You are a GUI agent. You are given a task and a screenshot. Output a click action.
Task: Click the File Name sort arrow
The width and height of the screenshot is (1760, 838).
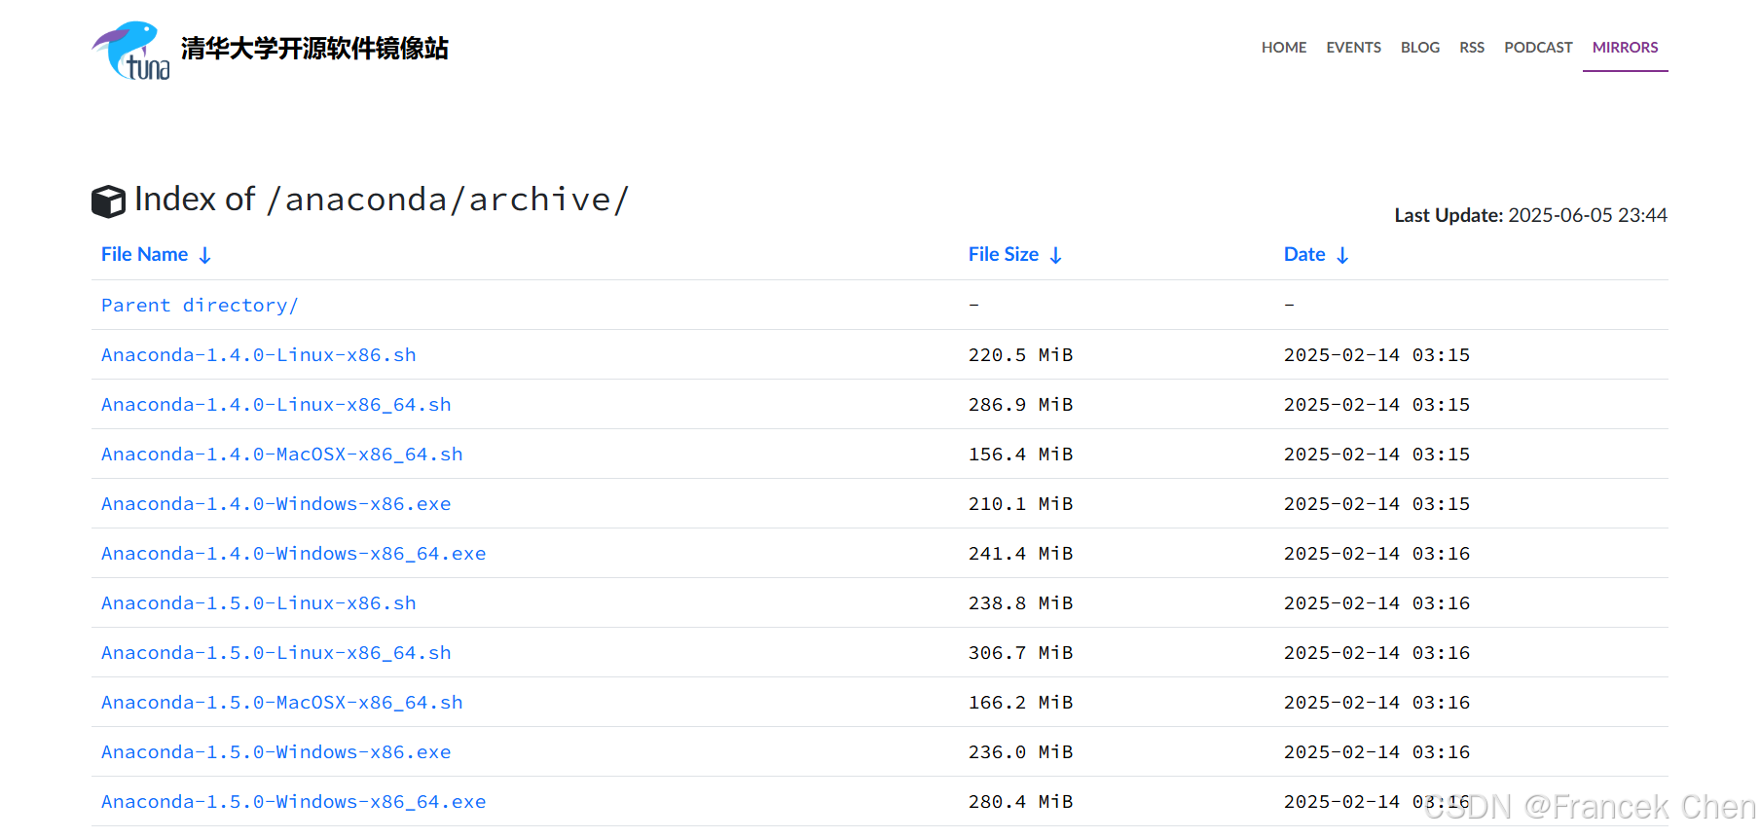click(204, 255)
